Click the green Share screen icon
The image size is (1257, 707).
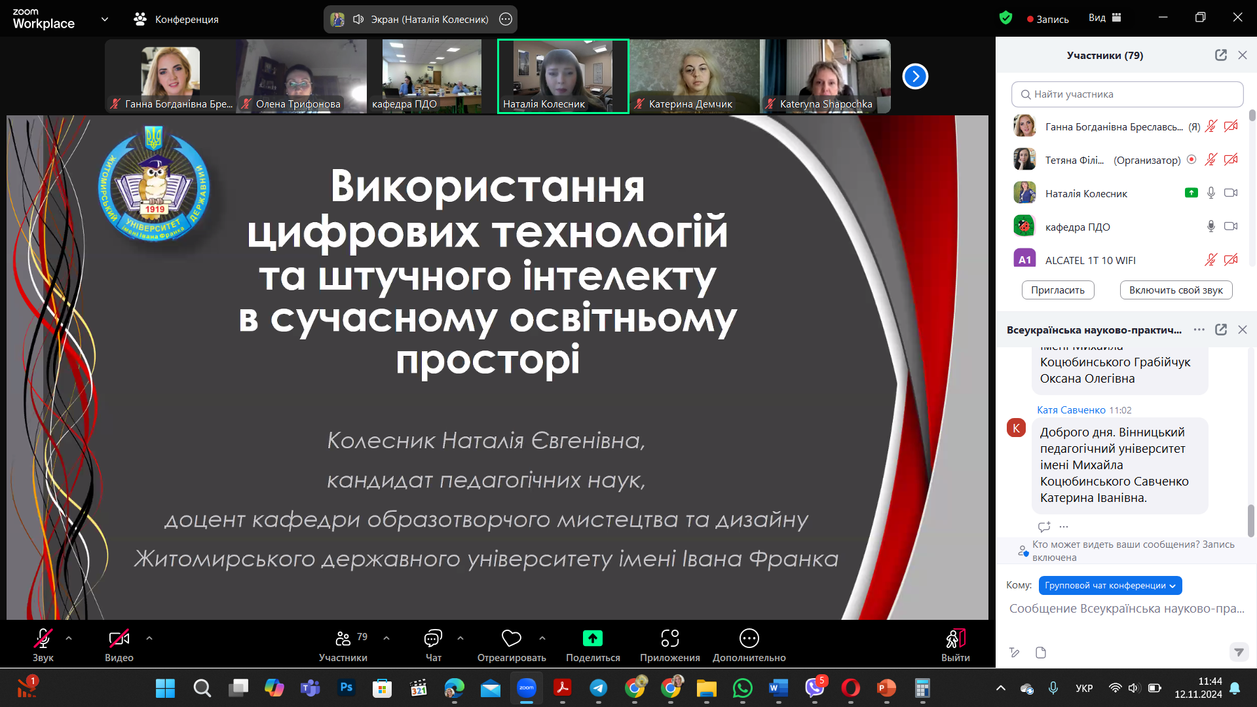[592, 638]
